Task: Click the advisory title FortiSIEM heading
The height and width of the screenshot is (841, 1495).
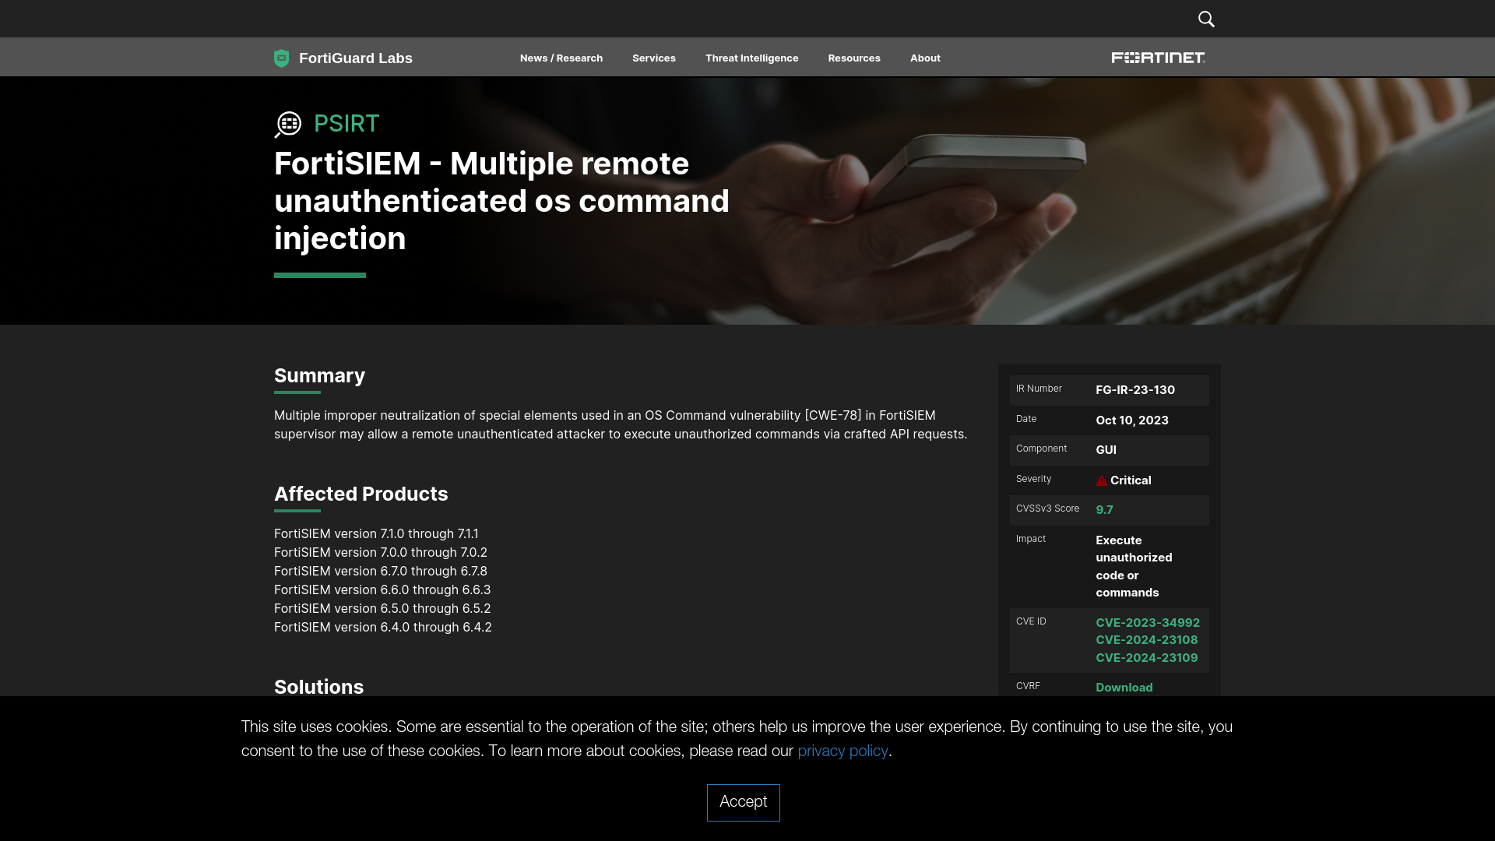Action: point(501,202)
